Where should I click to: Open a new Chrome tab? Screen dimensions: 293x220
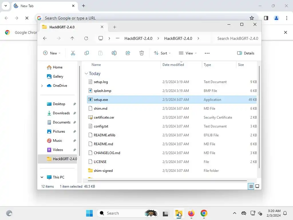click(84, 6)
